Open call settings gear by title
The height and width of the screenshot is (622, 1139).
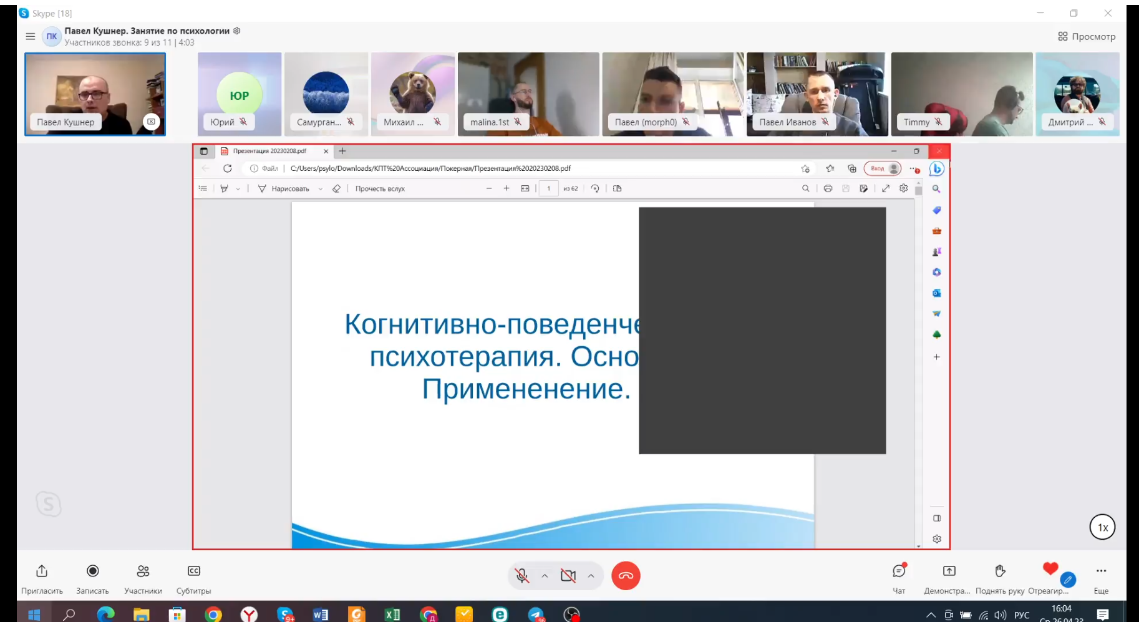pyautogui.click(x=237, y=31)
